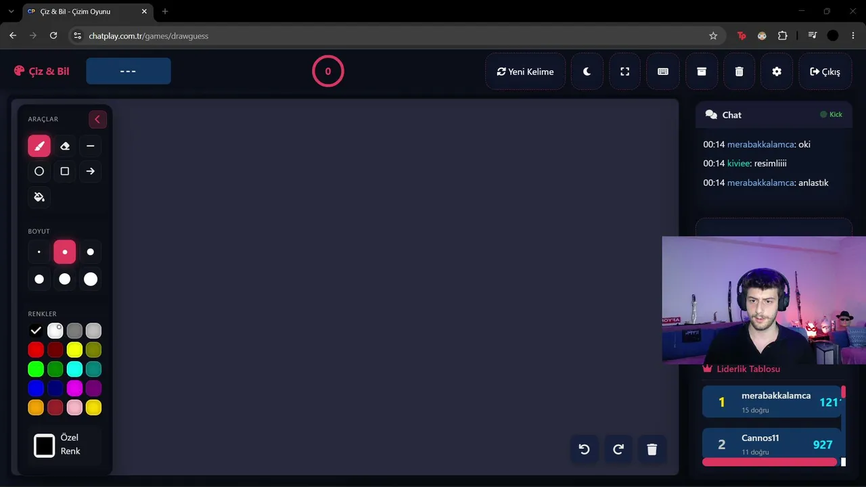Click the hidden word box showing dashes
The width and height of the screenshot is (866, 487).
coord(129,71)
